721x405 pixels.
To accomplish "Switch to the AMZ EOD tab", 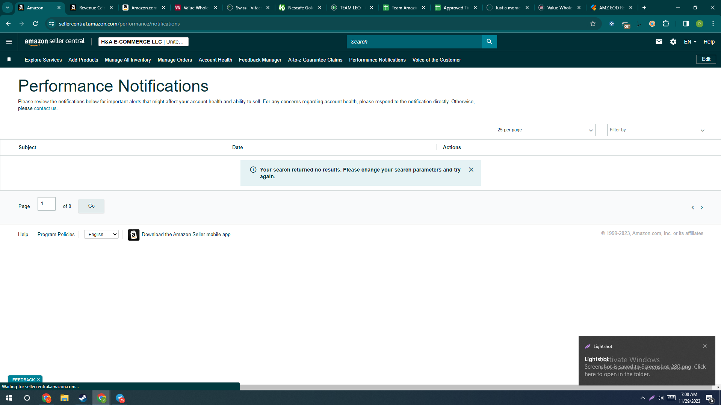I will click(x=611, y=8).
